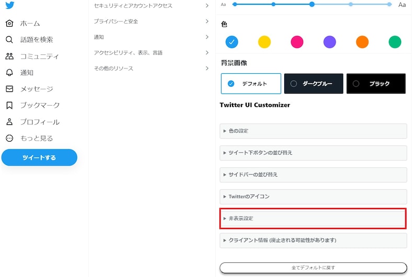Select the purple color swatch
Viewport: 418px width, 277px height.
coord(330,42)
